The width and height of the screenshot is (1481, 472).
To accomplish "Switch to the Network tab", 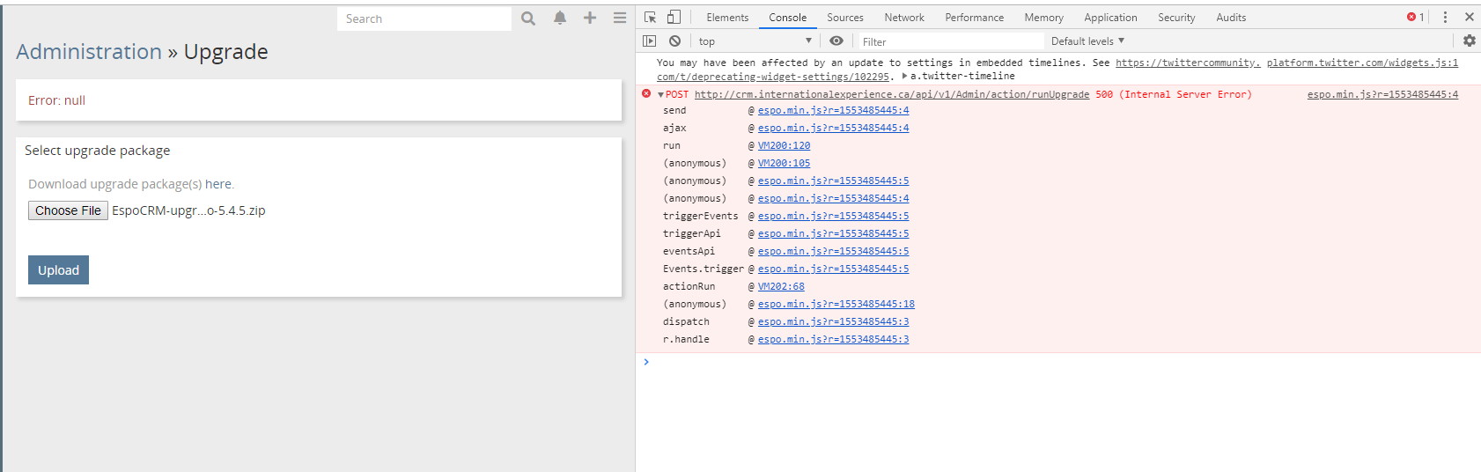I will click(x=904, y=18).
